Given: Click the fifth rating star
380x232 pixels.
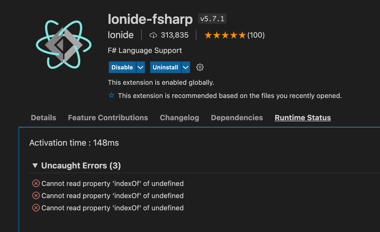Looking at the screenshot, I should point(242,35).
